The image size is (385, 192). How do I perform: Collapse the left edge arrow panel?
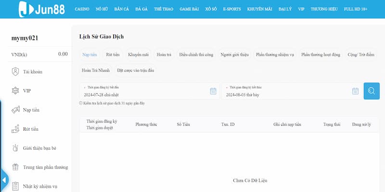4,180
